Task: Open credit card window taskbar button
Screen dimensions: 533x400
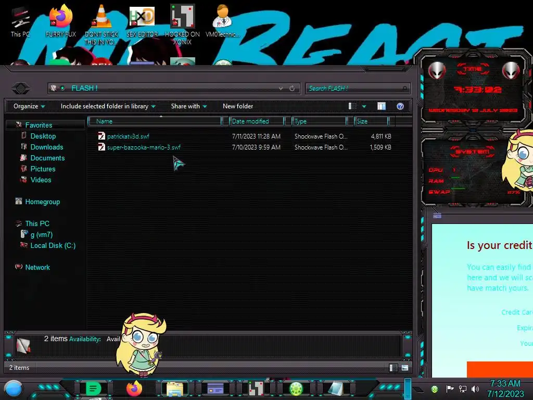Action: coord(215,389)
